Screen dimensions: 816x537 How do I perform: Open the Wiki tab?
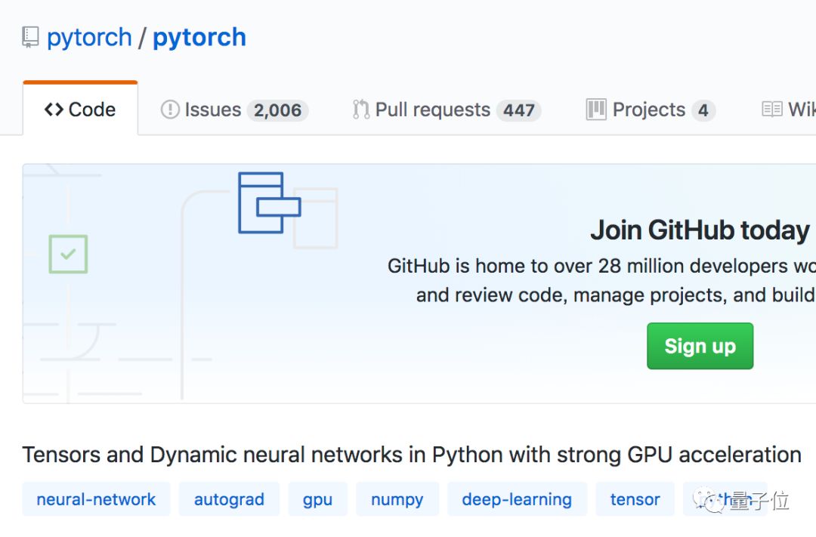pos(788,110)
